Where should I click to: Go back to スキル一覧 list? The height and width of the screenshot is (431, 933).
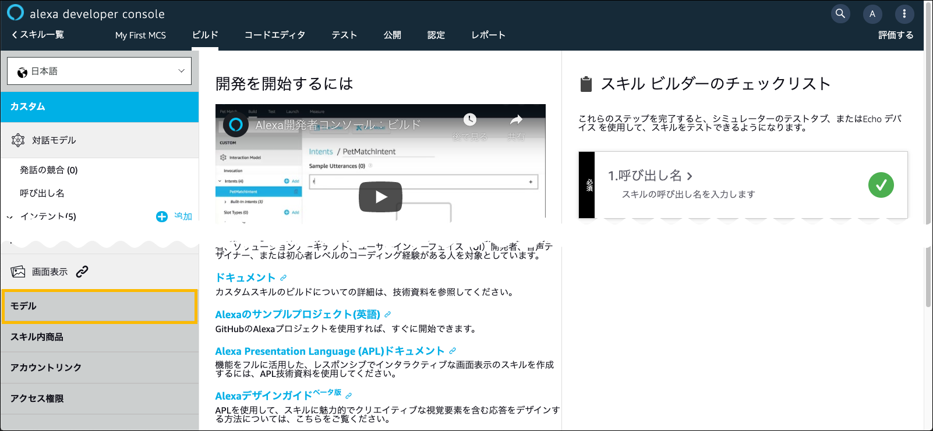click(x=37, y=35)
